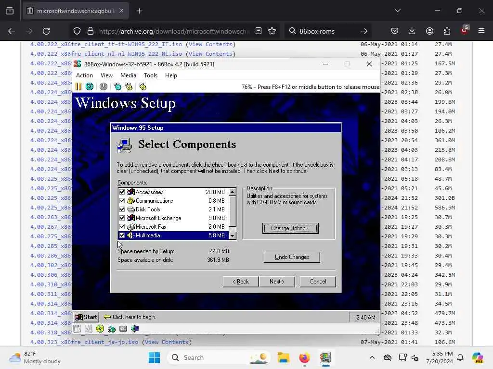Click the components list scrollbar thumb
This screenshot has width=493, height=369.
pyautogui.click(x=233, y=211)
